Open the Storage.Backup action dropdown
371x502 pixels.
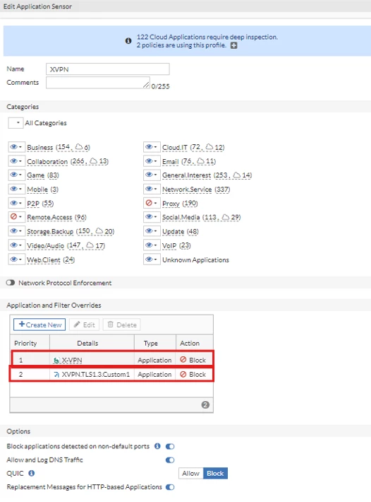click(17, 231)
